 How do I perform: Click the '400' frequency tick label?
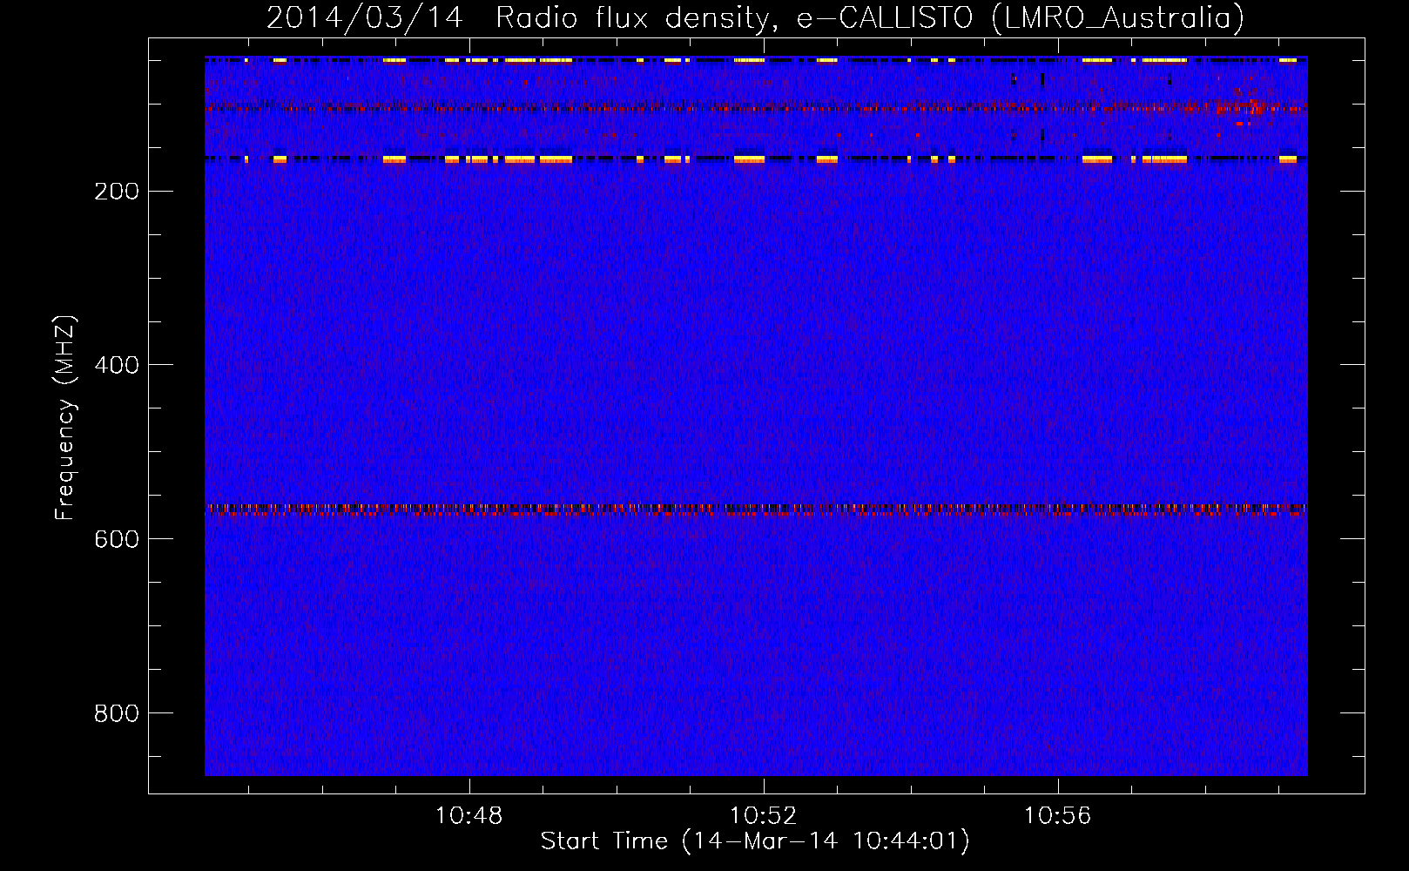[x=117, y=366]
